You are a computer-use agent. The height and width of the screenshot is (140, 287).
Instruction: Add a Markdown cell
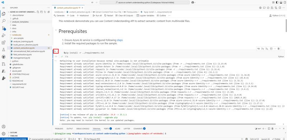point(83,15)
